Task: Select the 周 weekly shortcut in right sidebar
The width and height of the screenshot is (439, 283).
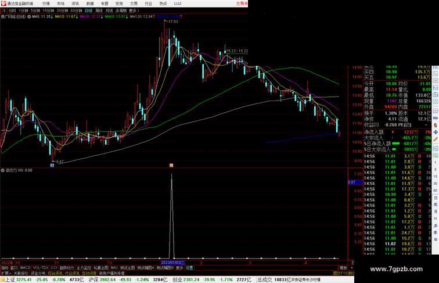Action: pos(436,205)
